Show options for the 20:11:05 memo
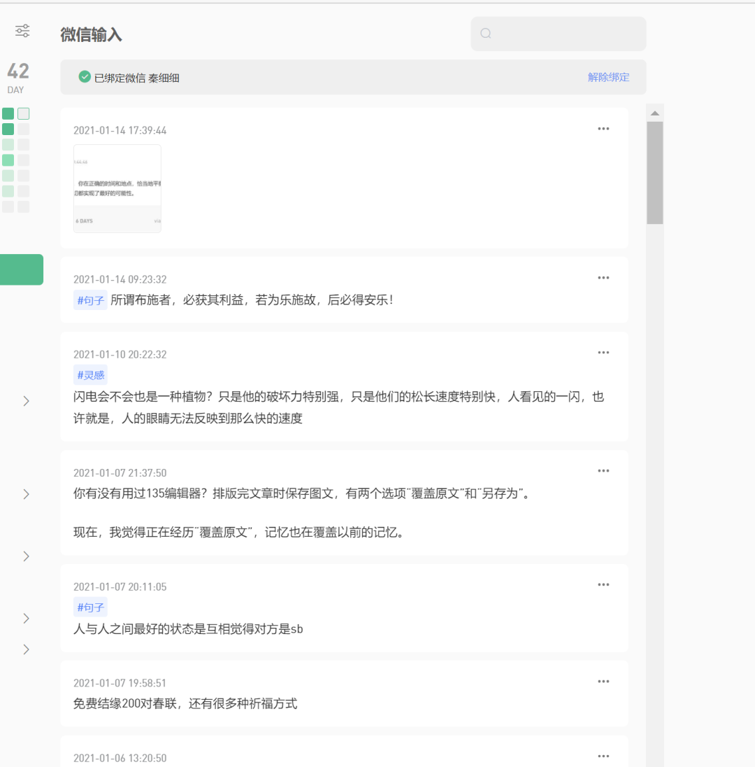 pyautogui.click(x=603, y=585)
